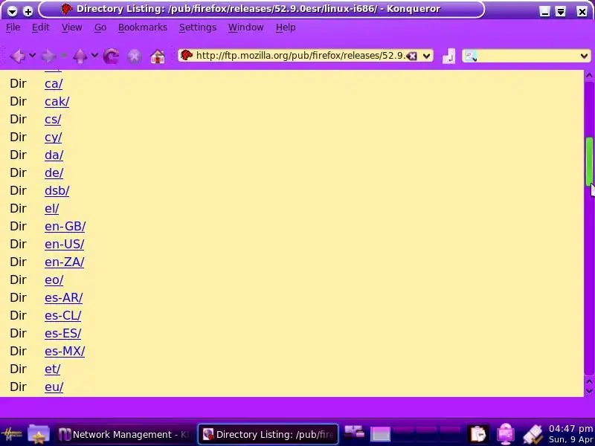The height and width of the screenshot is (446, 595).
Task: Open the window menu button in title bar
Action: tap(12, 11)
